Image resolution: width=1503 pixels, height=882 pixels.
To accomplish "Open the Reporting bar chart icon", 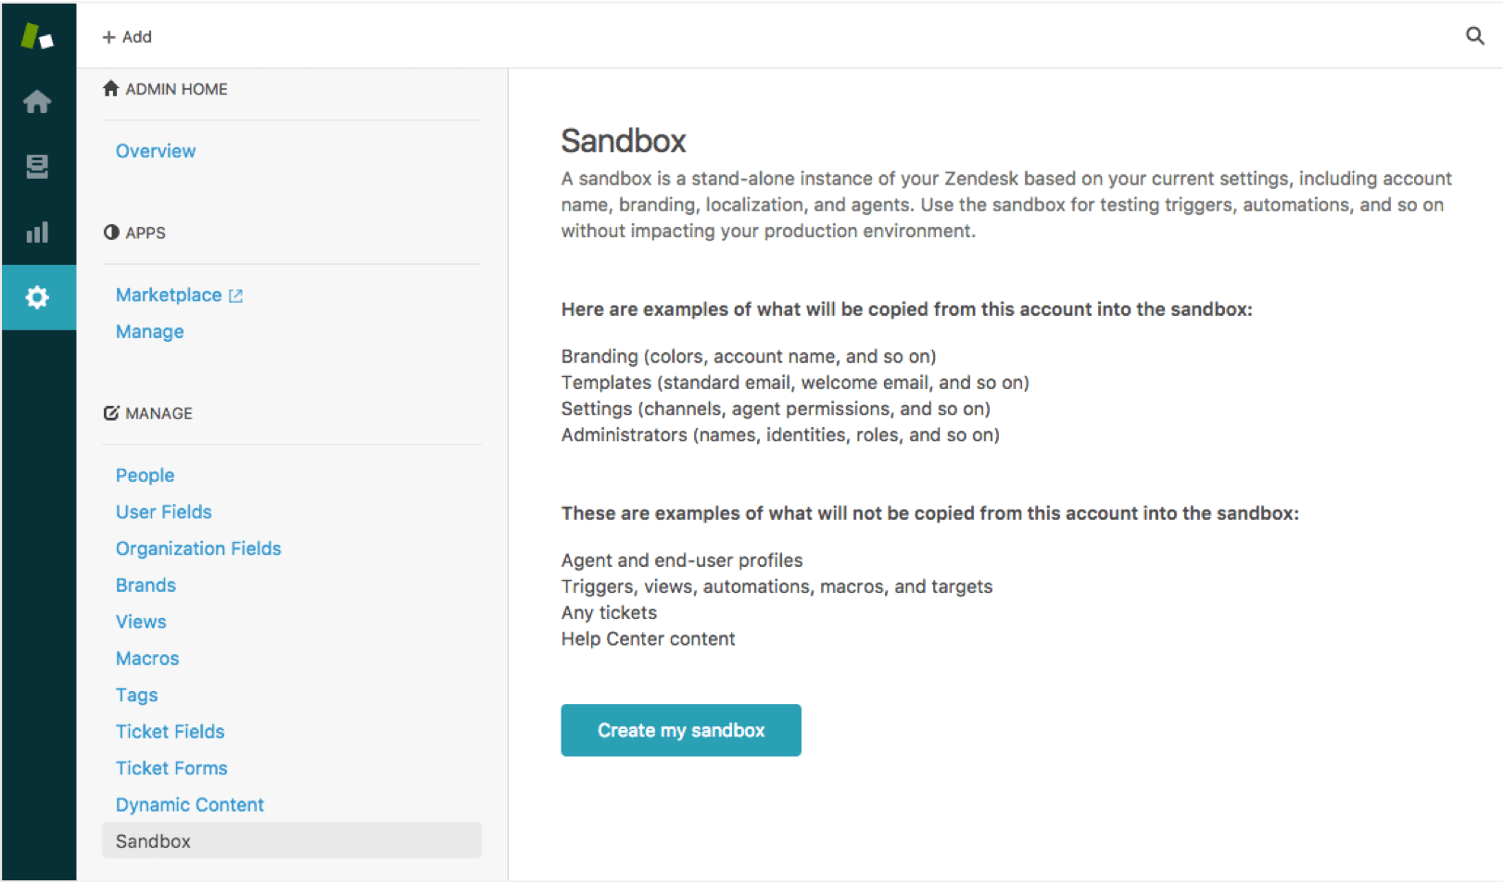I will point(37,232).
